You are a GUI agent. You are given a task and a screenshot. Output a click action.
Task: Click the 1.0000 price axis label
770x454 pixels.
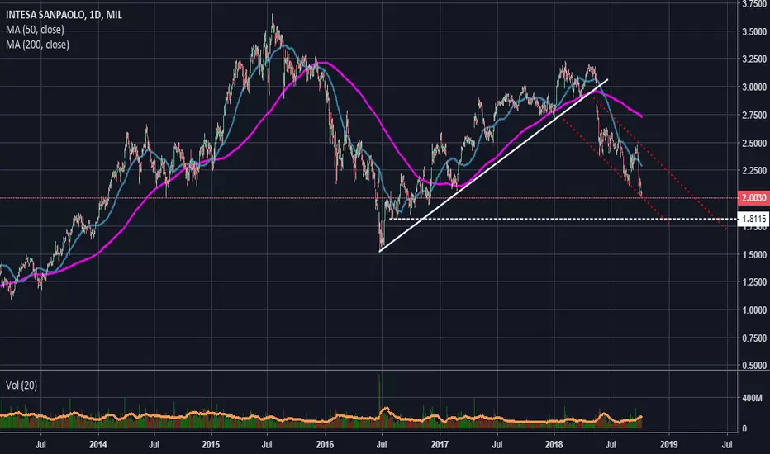[753, 310]
